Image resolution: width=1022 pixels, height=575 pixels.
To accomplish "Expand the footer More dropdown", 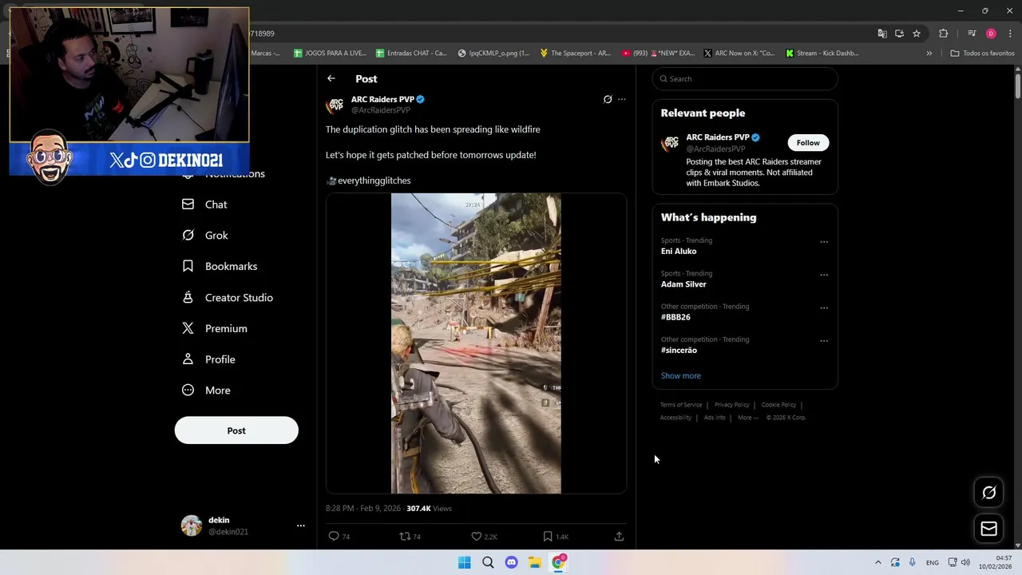I will coord(748,418).
